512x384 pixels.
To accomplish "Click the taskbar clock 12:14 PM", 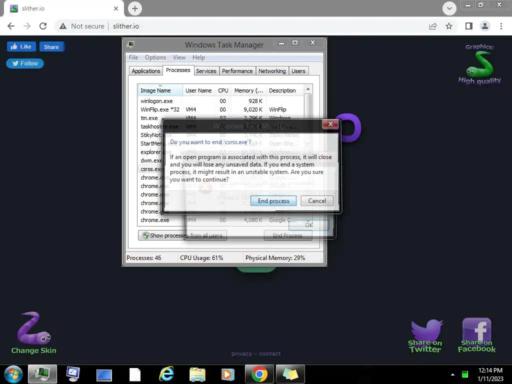I will (x=490, y=370).
